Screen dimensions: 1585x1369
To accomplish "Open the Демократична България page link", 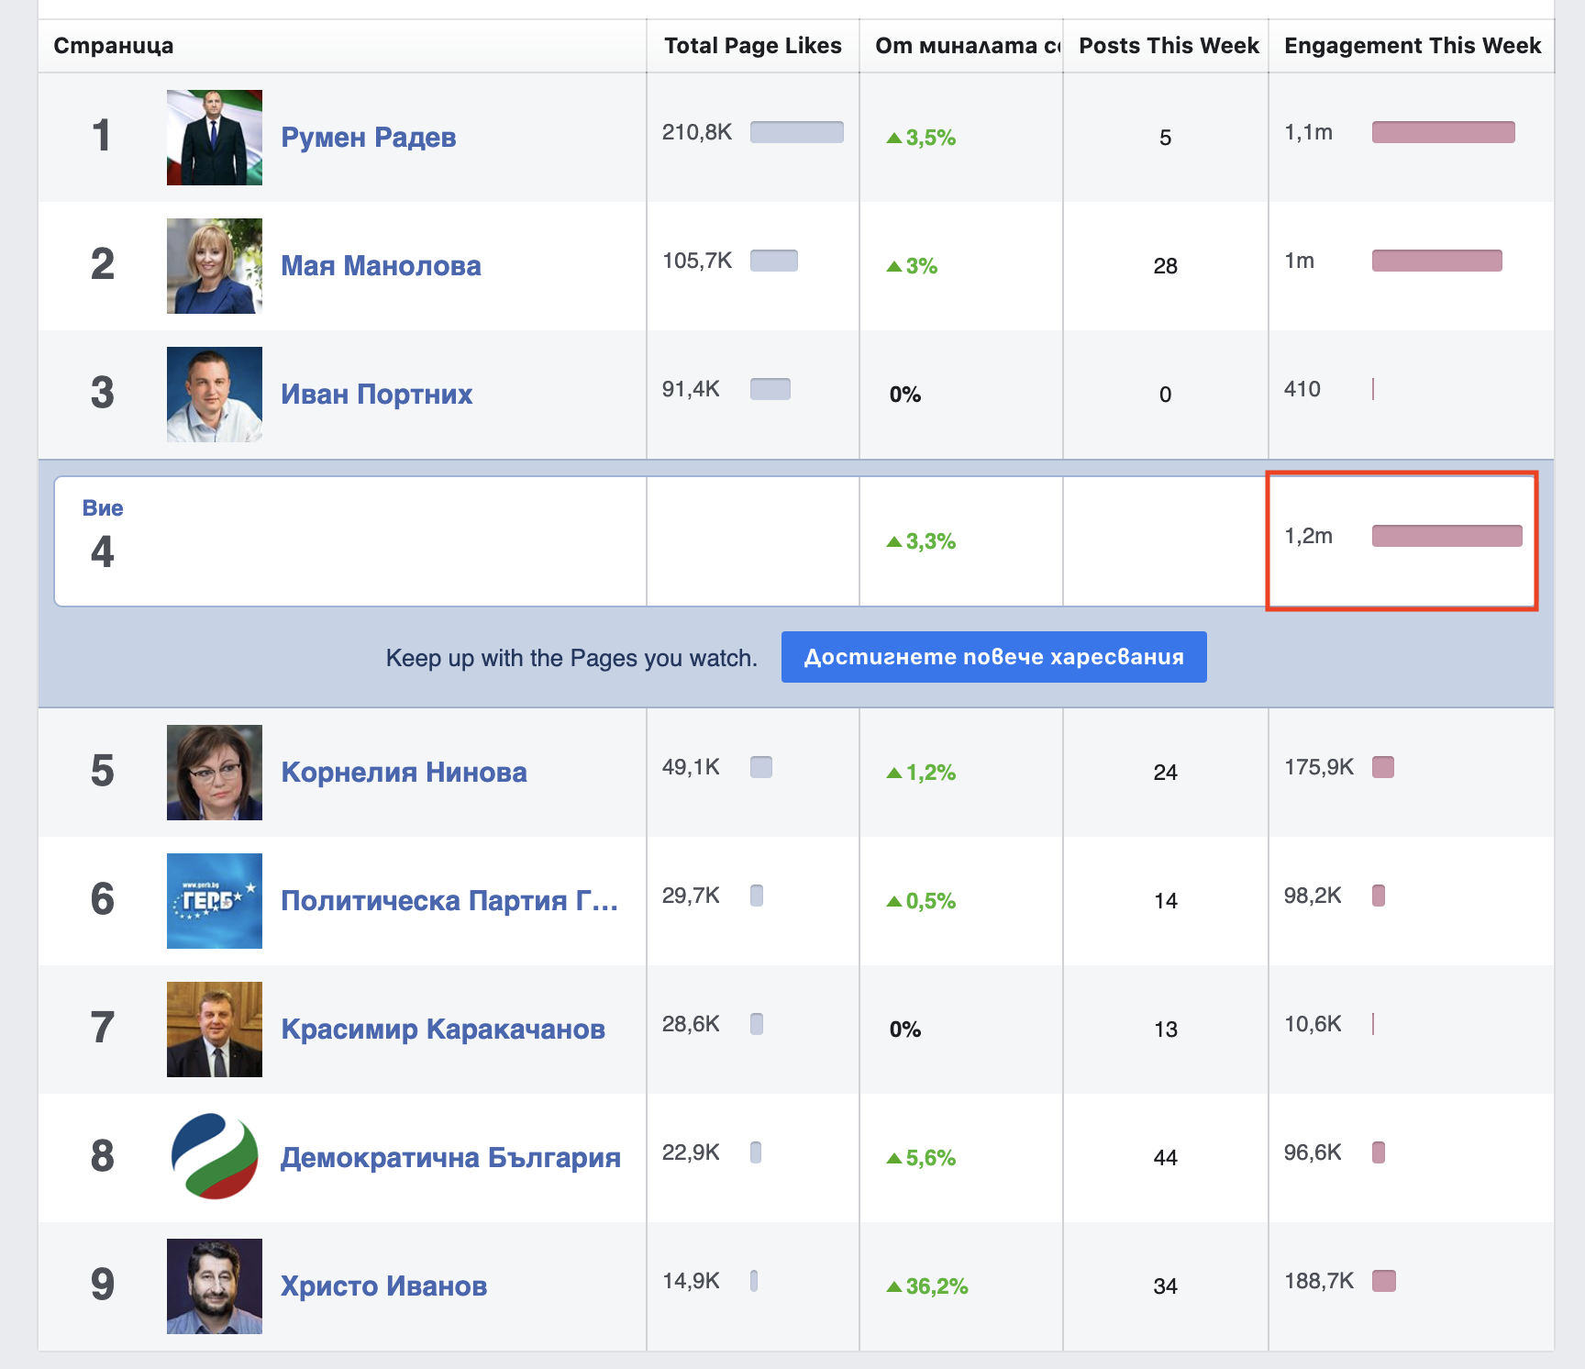I will click(x=450, y=1158).
